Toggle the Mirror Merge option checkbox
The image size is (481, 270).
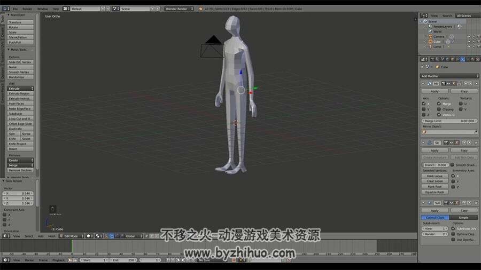439,104
